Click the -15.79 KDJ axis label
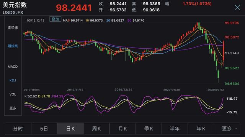 click(x=232, y=112)
